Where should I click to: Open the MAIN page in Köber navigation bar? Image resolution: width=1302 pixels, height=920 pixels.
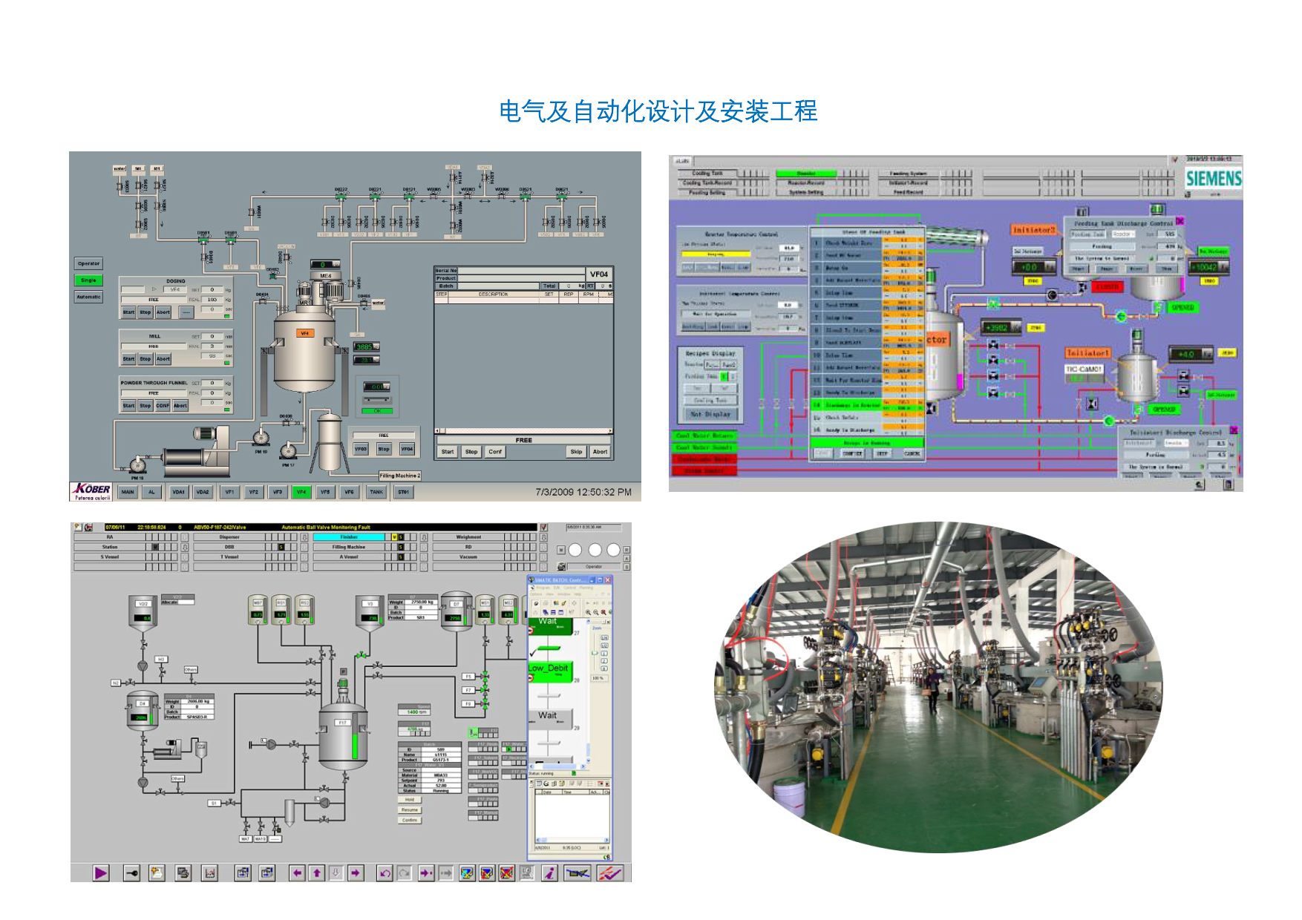click(128, 492)
